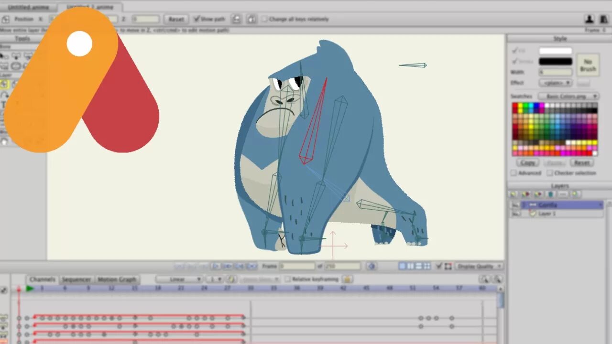Click the first icon in the Layers toolbar
The width and height of the screenshot is (612, 344).
pyautogui.click(x=514, y=194)
